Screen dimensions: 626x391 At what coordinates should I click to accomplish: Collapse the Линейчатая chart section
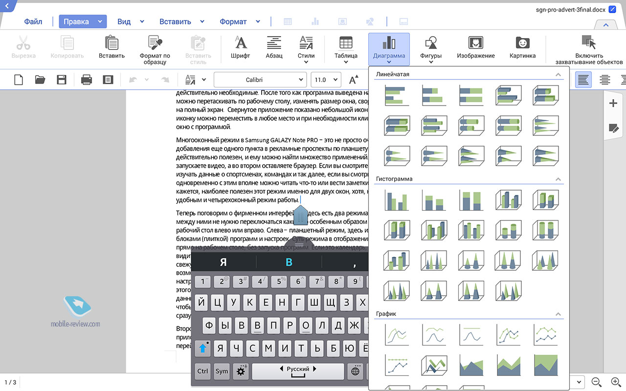click(558, 74)
